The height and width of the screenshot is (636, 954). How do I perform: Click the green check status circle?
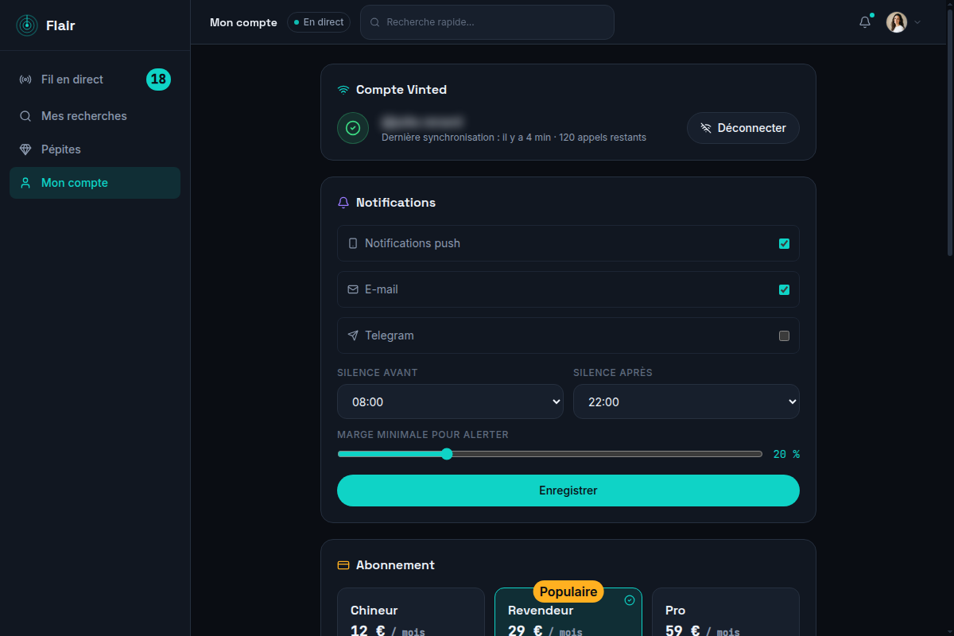coord(353,128)
